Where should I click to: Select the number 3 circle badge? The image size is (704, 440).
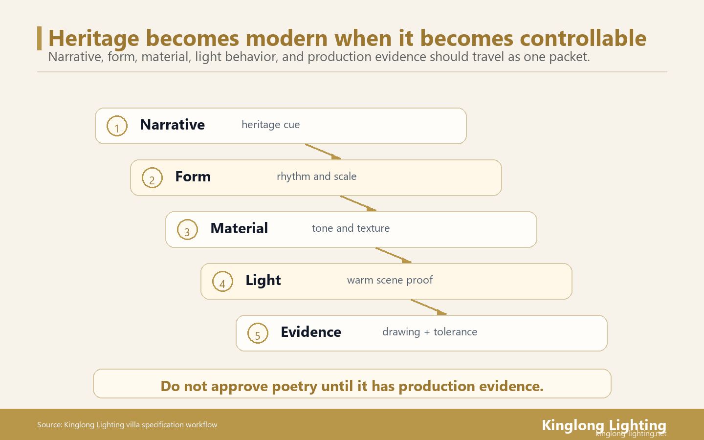pos(187,230)
